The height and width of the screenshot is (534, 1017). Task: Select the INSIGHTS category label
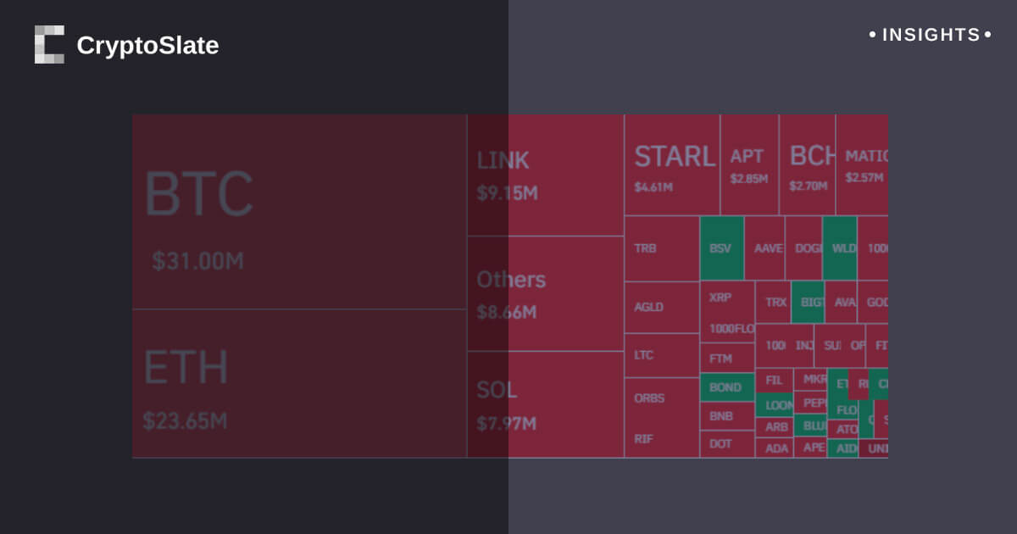click(931, 35)
